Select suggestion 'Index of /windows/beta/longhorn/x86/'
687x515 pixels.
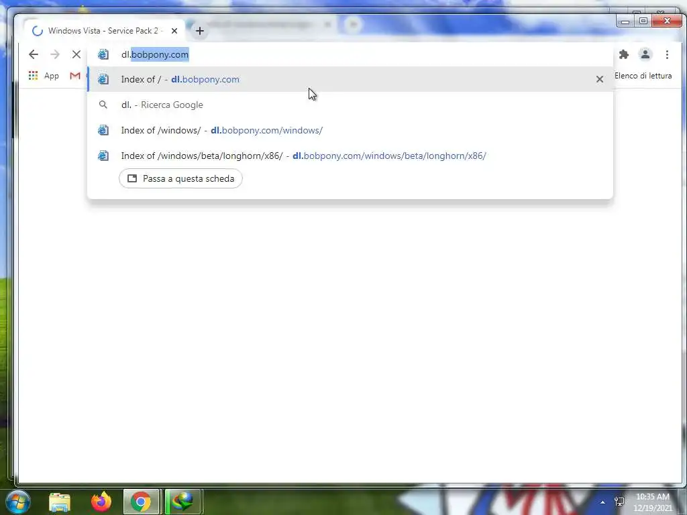[x=350, y=156]
